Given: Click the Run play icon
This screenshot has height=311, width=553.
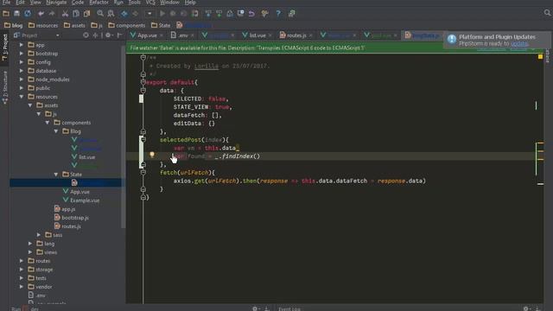Looking at the screenshot, I should (162, 14).
